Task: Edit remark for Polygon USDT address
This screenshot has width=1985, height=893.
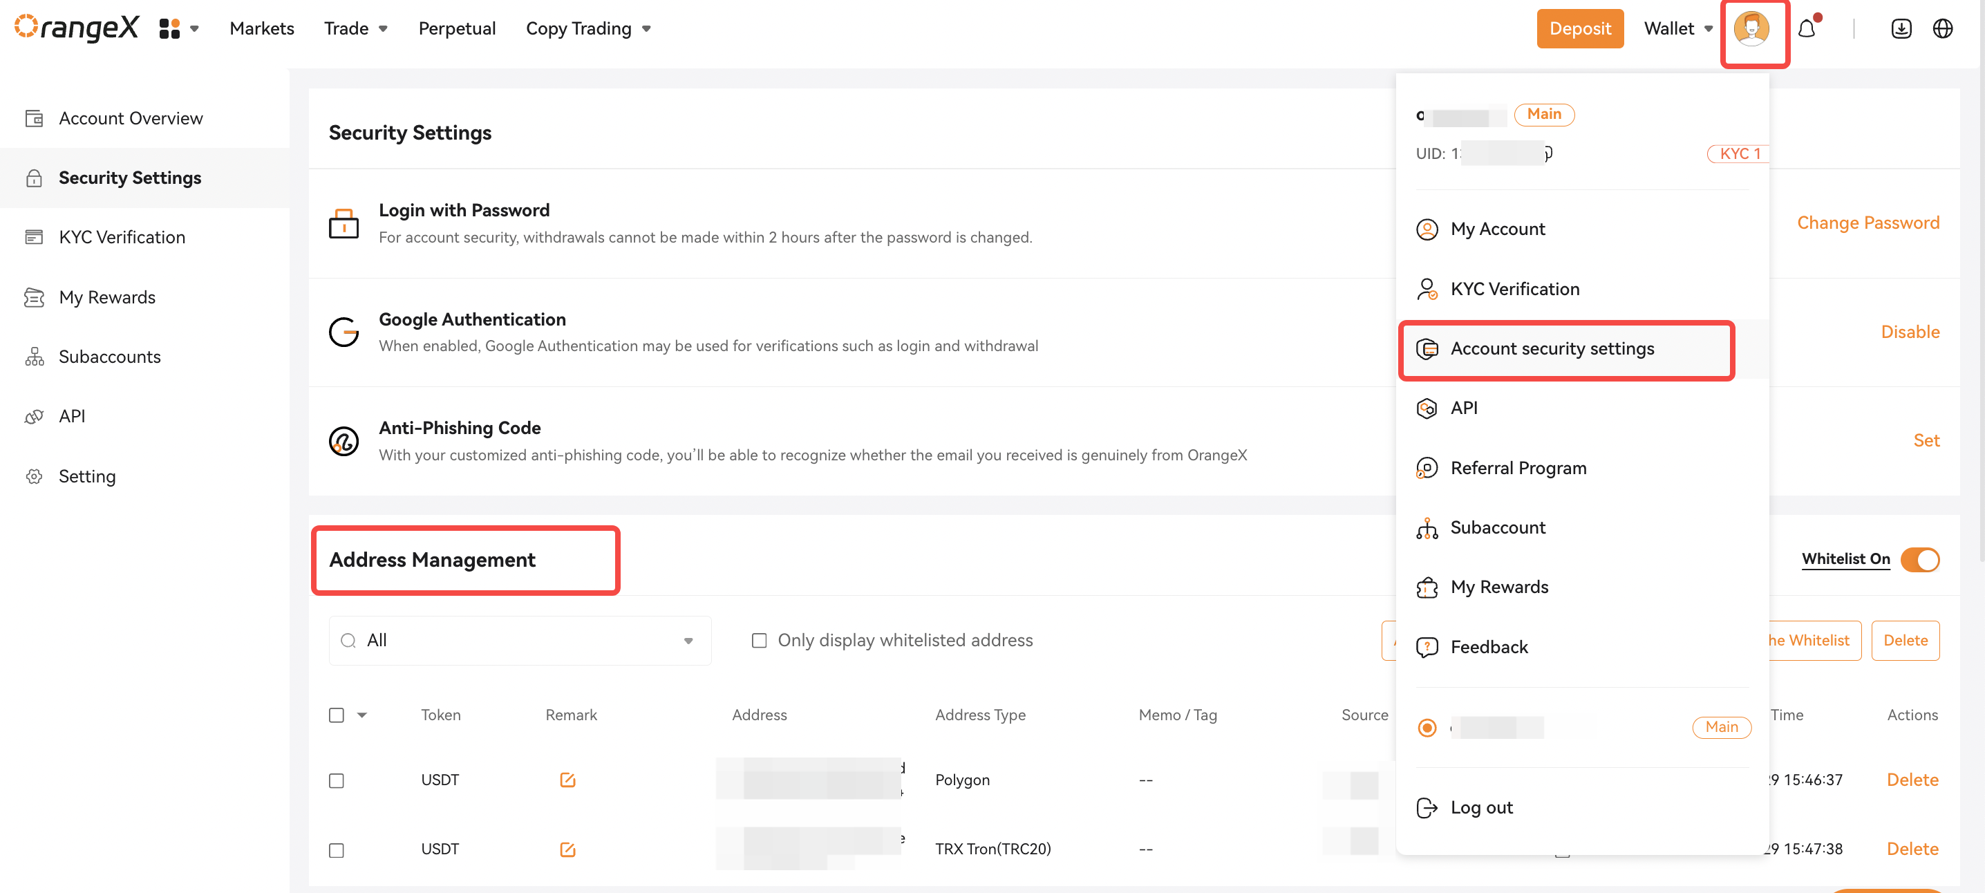Action: click(567, 780)
